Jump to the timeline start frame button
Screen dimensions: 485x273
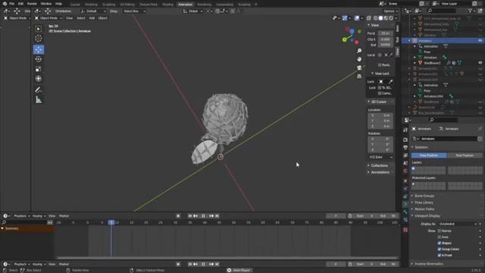(x=190, y=216)
